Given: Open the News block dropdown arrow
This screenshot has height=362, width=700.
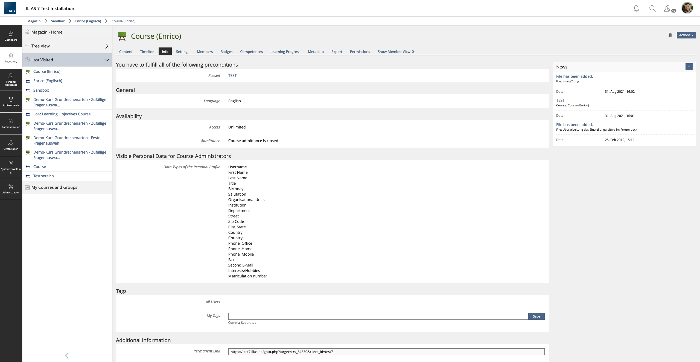Looking at the screenshot, I should pos(689,67).
